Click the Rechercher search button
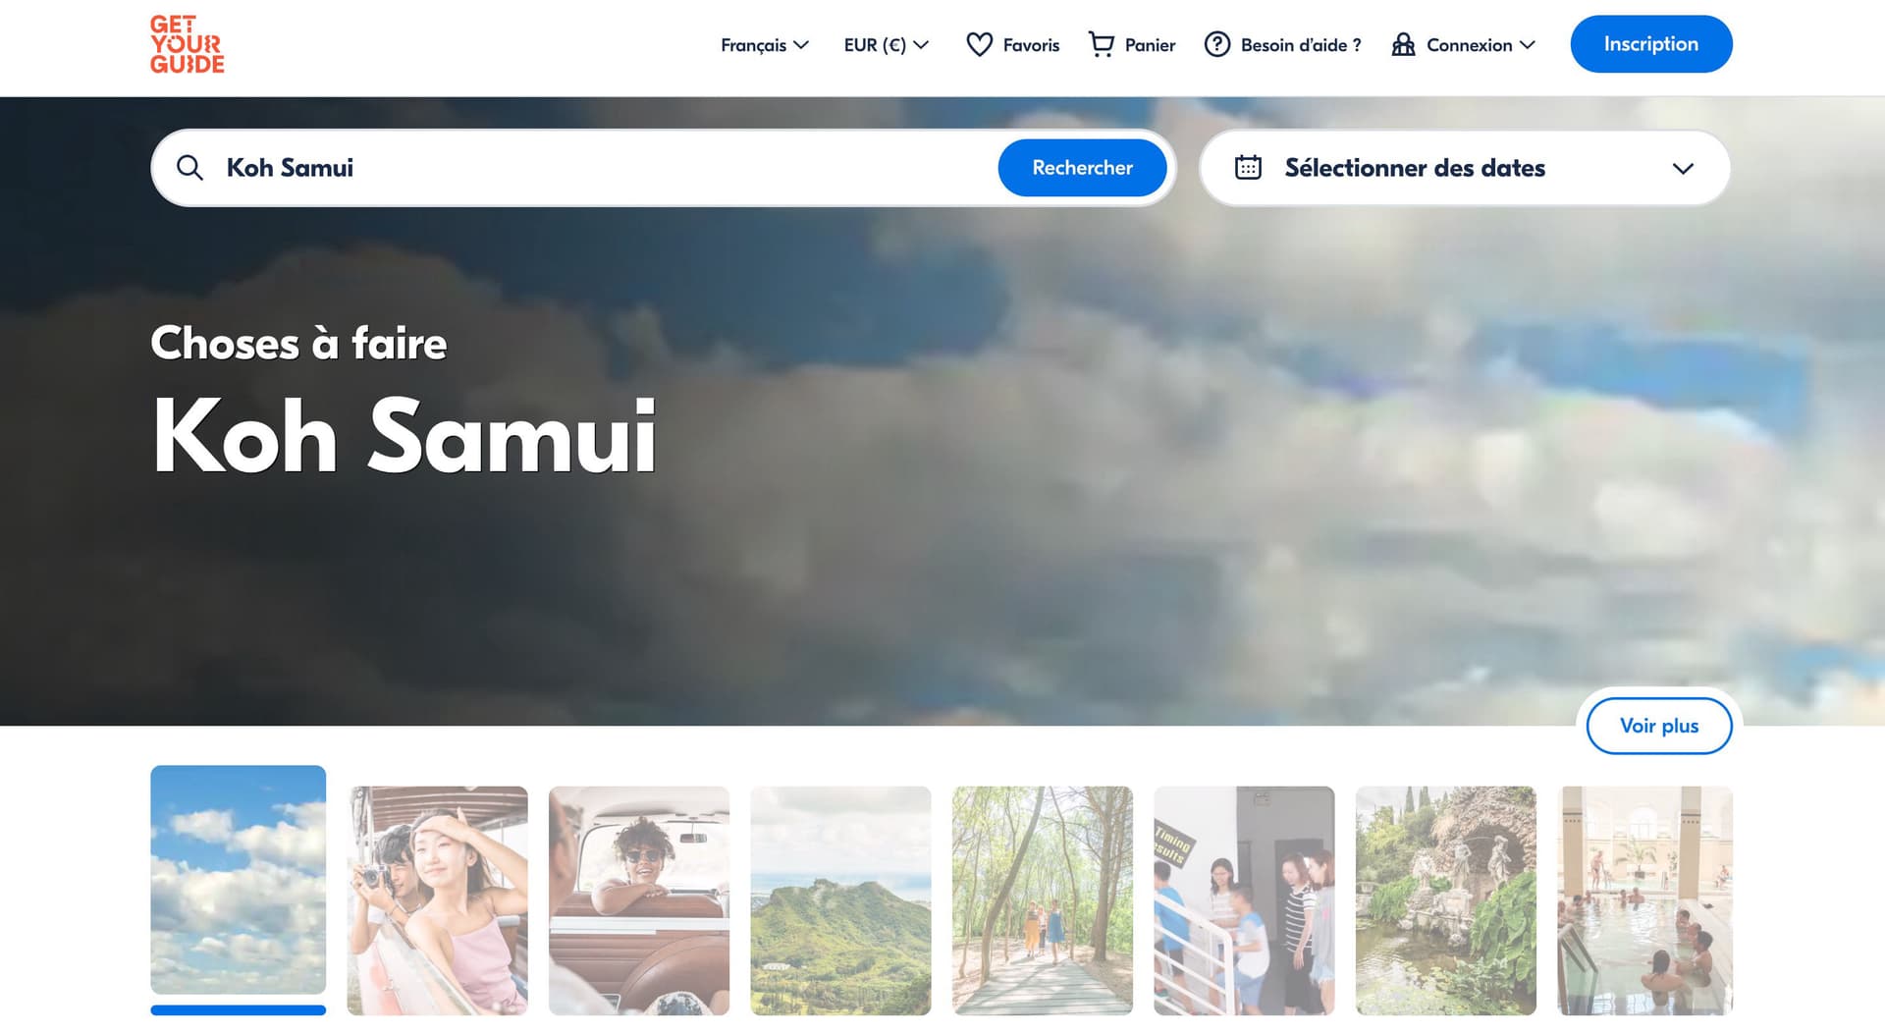This screenshot has width=1885, height=1034. 1082,168
